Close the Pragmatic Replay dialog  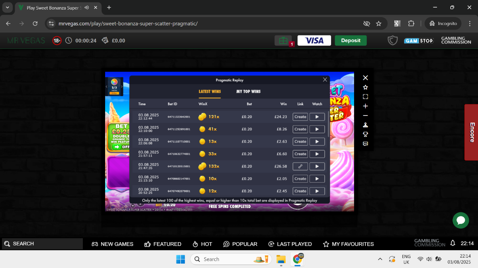tap(325, 80)
